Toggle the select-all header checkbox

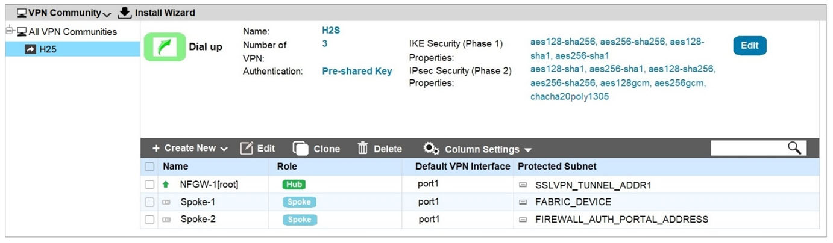149,167
